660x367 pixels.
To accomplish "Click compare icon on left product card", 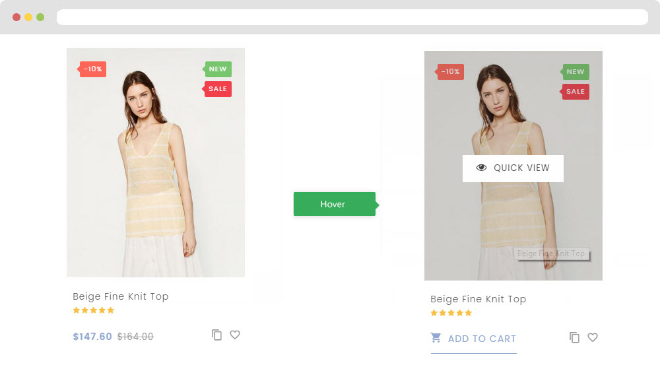I will [216, 335].
